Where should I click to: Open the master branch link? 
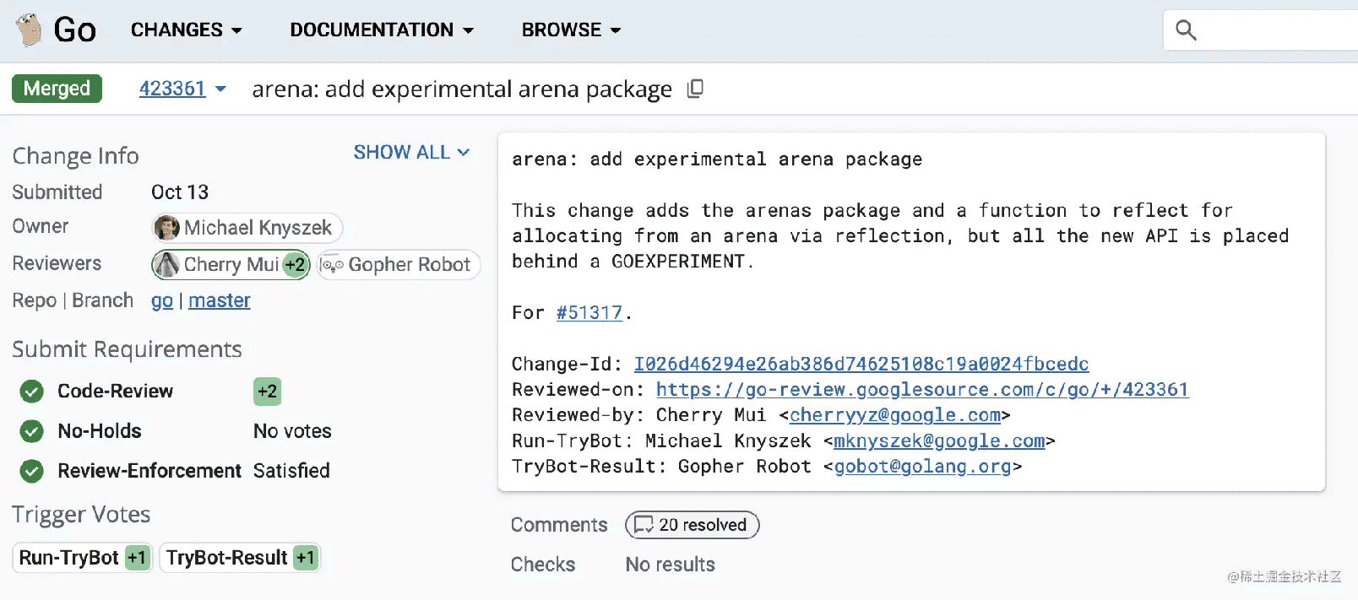click(220, 300)
